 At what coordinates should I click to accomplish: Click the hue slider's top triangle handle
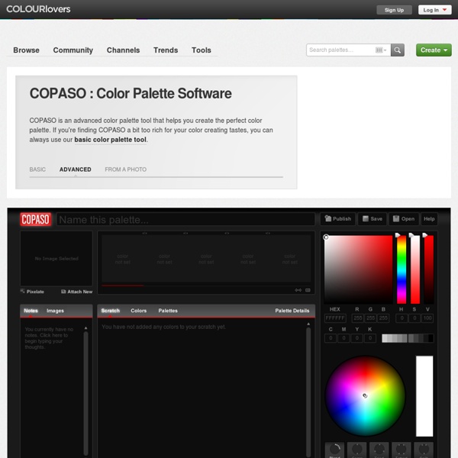[x=398, y=235]
